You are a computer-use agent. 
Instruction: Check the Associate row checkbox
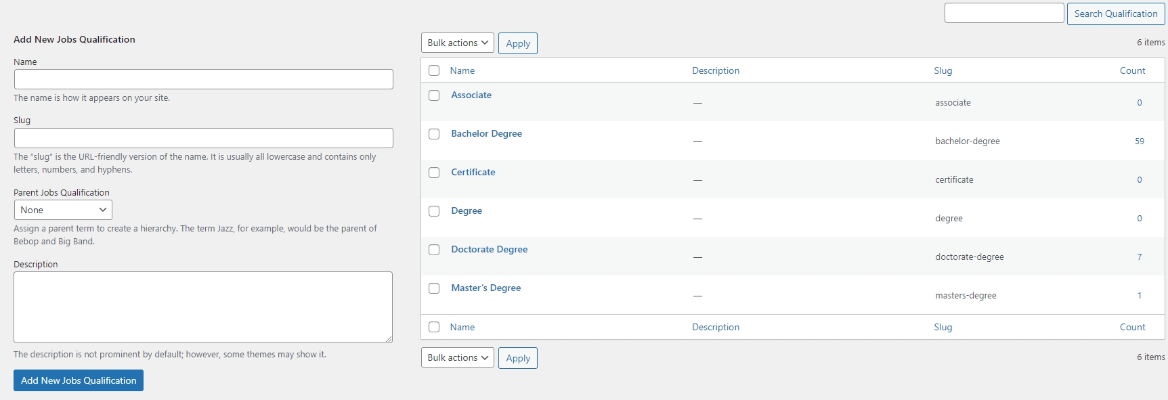pyautogui.click(x=434, y=95)
